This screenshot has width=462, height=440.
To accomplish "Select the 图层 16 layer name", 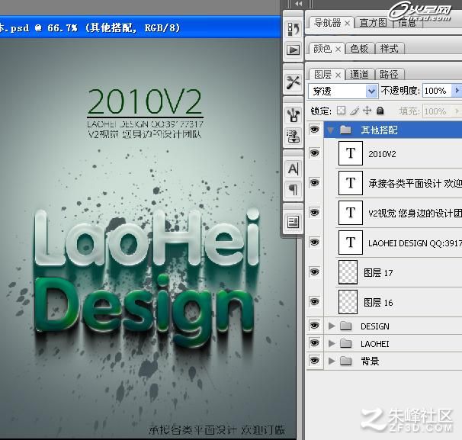I will 378,303.
